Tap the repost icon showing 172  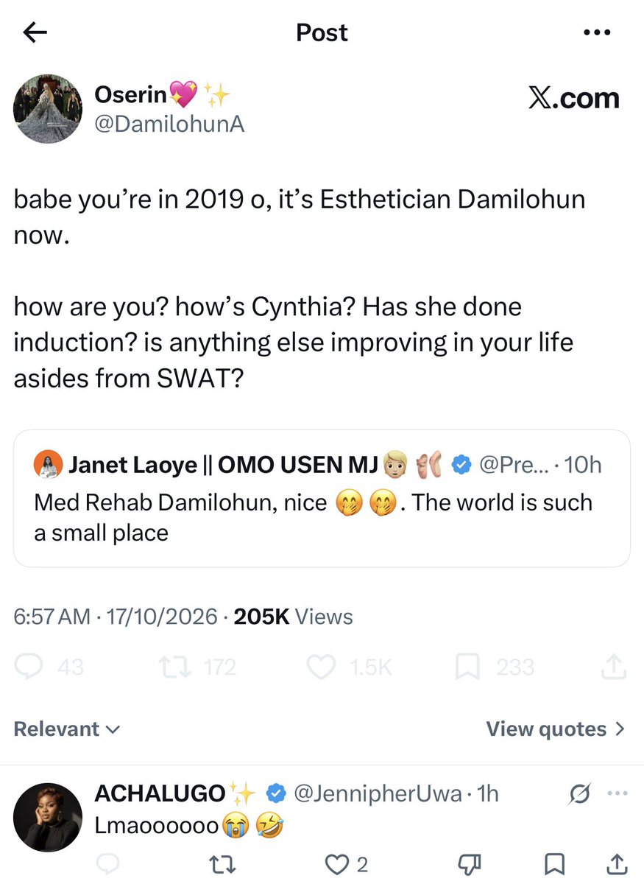(x=198, y=667)
